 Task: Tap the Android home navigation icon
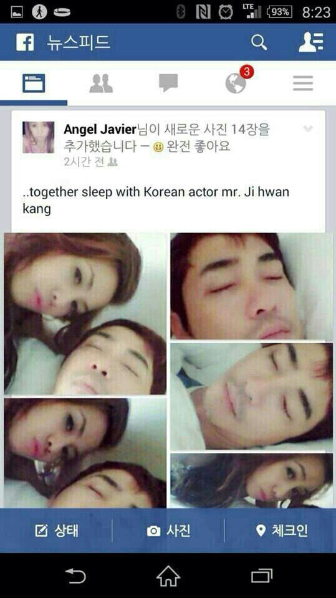pyautogui.click(x=168, y=576)
